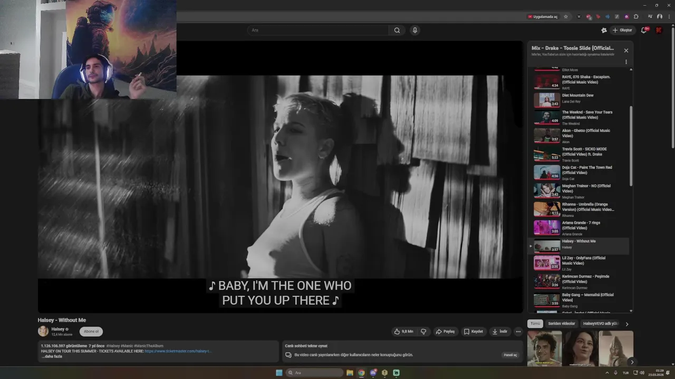The width and height of the screenshot is (675, 379).
Task: Close the Mix playlist panel
Action: pos(626,51)
